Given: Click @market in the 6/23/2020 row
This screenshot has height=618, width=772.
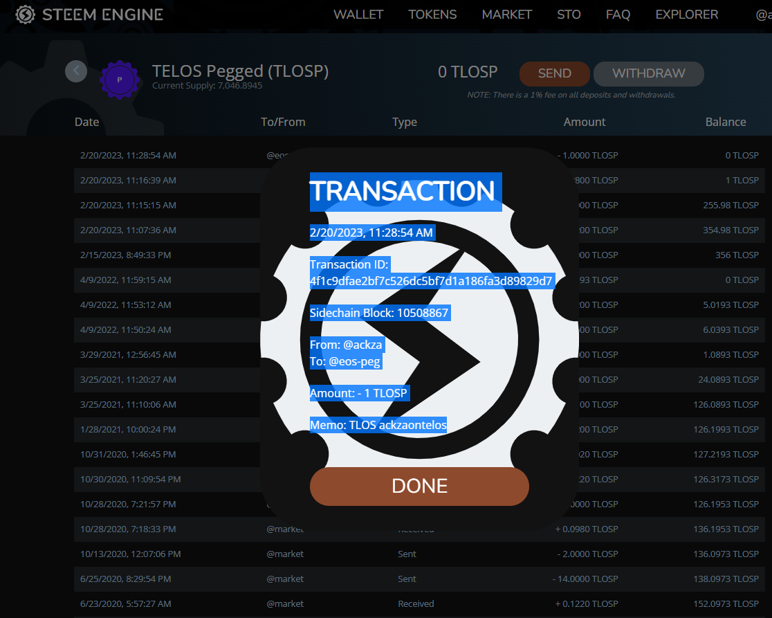Looking at the screenshot, I should tap(285, 603).
